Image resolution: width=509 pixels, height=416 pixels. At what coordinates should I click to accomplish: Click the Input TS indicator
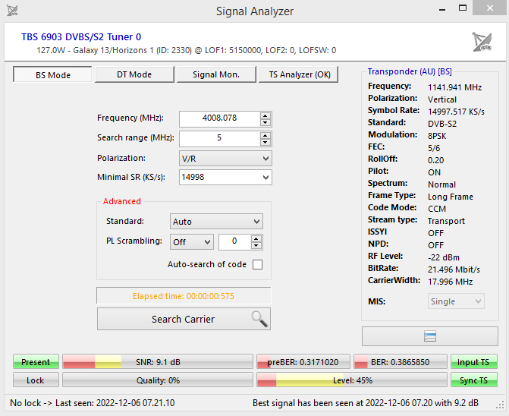474,362
